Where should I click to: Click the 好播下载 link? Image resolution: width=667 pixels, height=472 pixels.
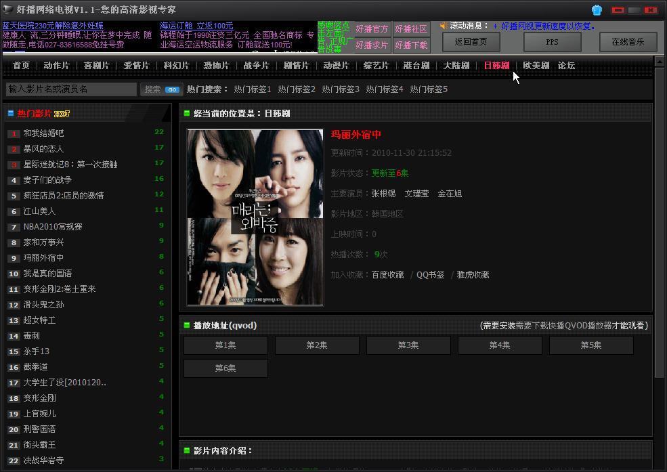[411, 45]
